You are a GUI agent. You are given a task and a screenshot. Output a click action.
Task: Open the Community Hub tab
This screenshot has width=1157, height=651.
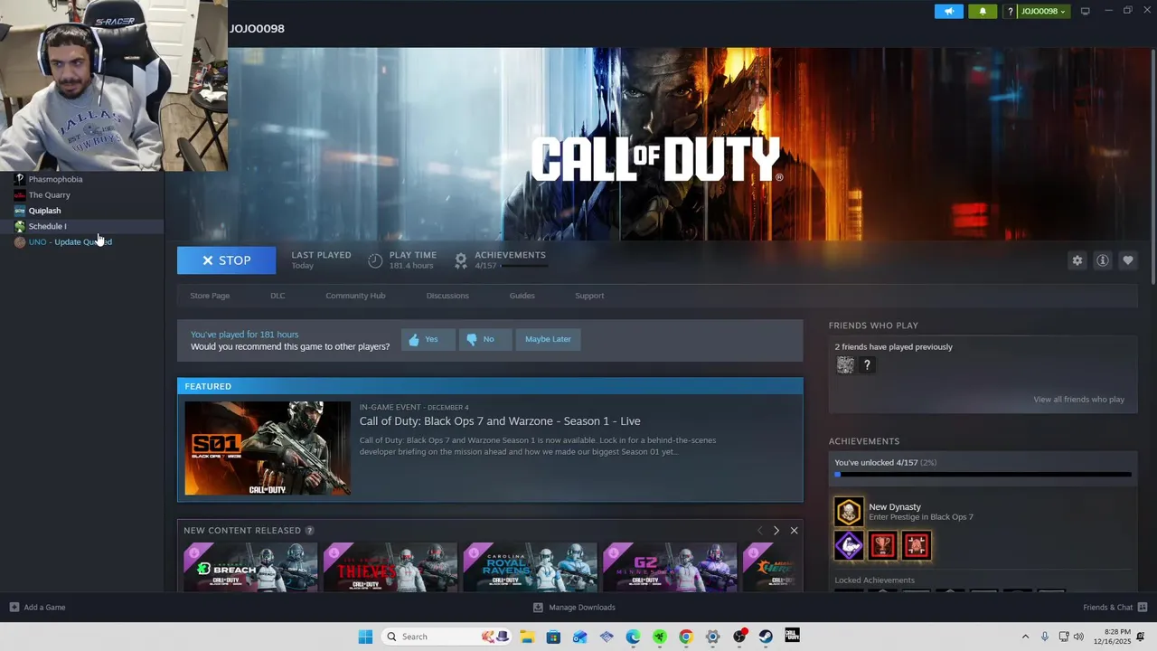pyautogui.click(x=355, y=296)
